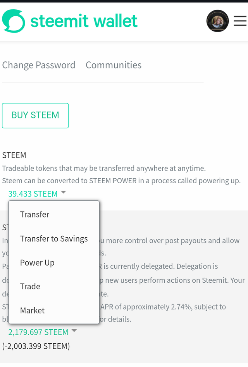Viewport: 248px width, 367px height.
Task: Click the Steemit speech-bubble logo icon
Action: (x=14, y=21)
